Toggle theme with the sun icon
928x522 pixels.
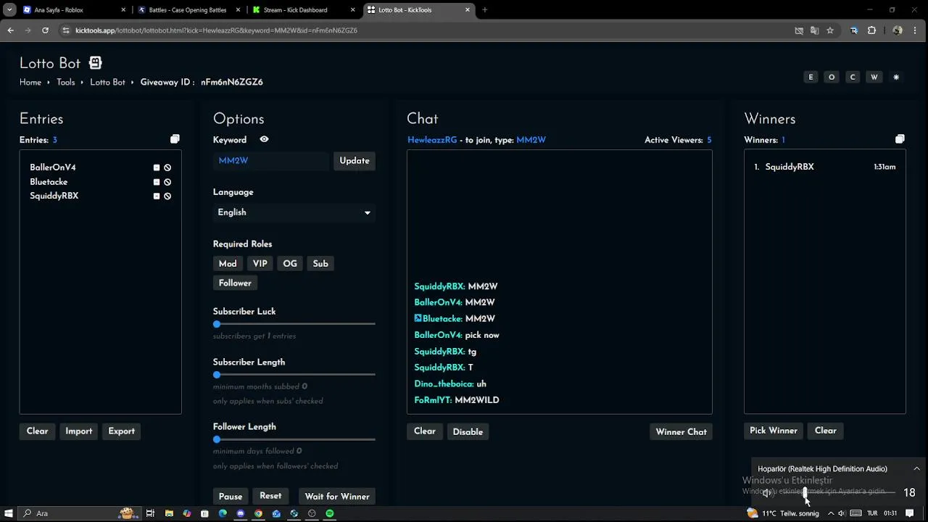[896, 77]
